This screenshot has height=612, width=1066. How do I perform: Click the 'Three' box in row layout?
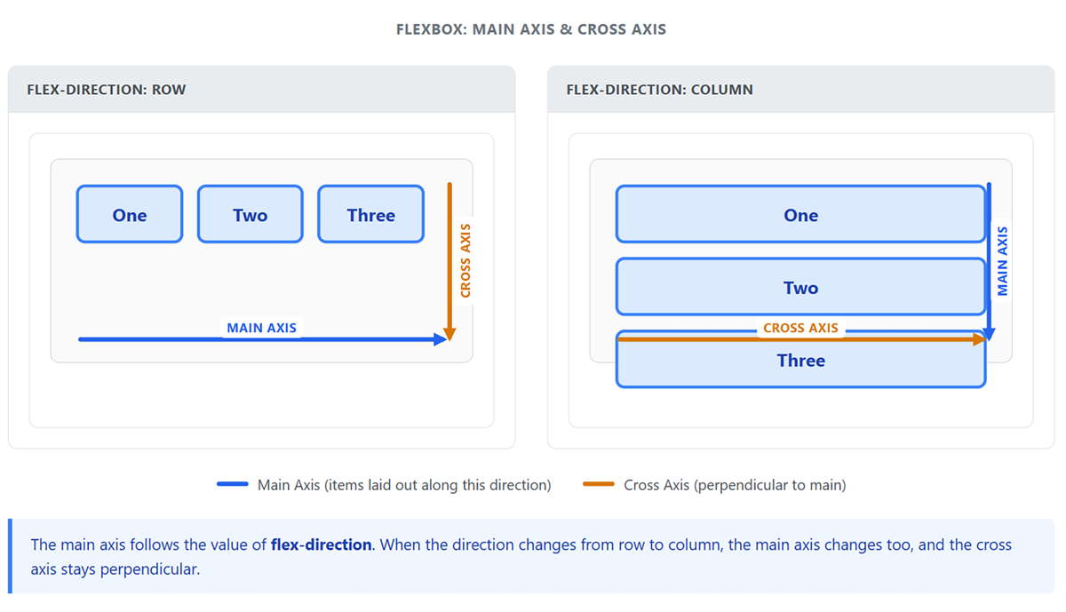pyautogui.click(x=371, y=214)
